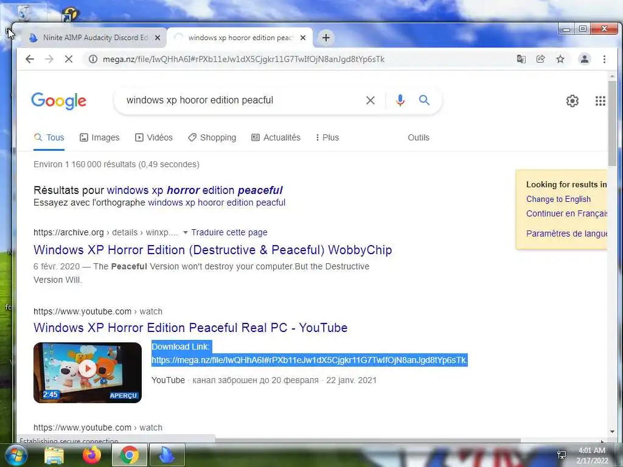Open the Chrome profile avatar
Image resolution: width=623 pixels, height=467 pixels.
click(585, 59)
